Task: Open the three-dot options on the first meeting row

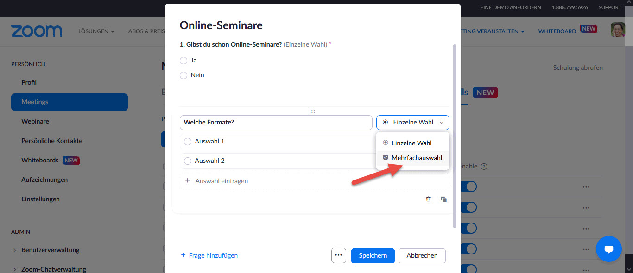Action: (x=586, y=187)
